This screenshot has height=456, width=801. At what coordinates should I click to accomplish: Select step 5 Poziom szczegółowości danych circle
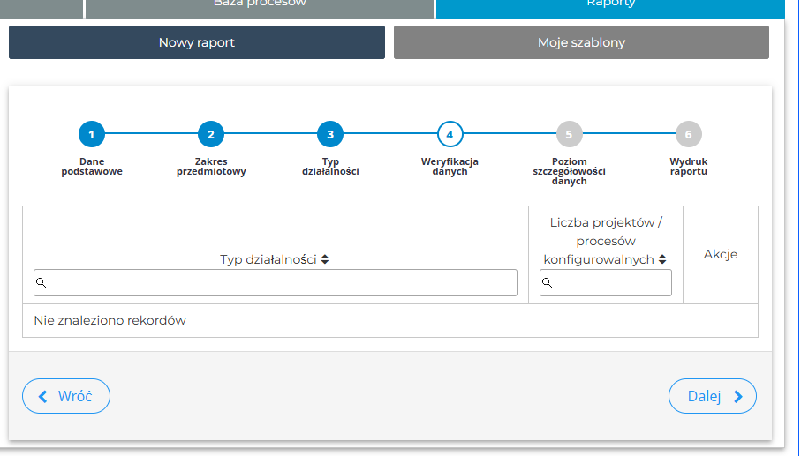tap(569, 135)
